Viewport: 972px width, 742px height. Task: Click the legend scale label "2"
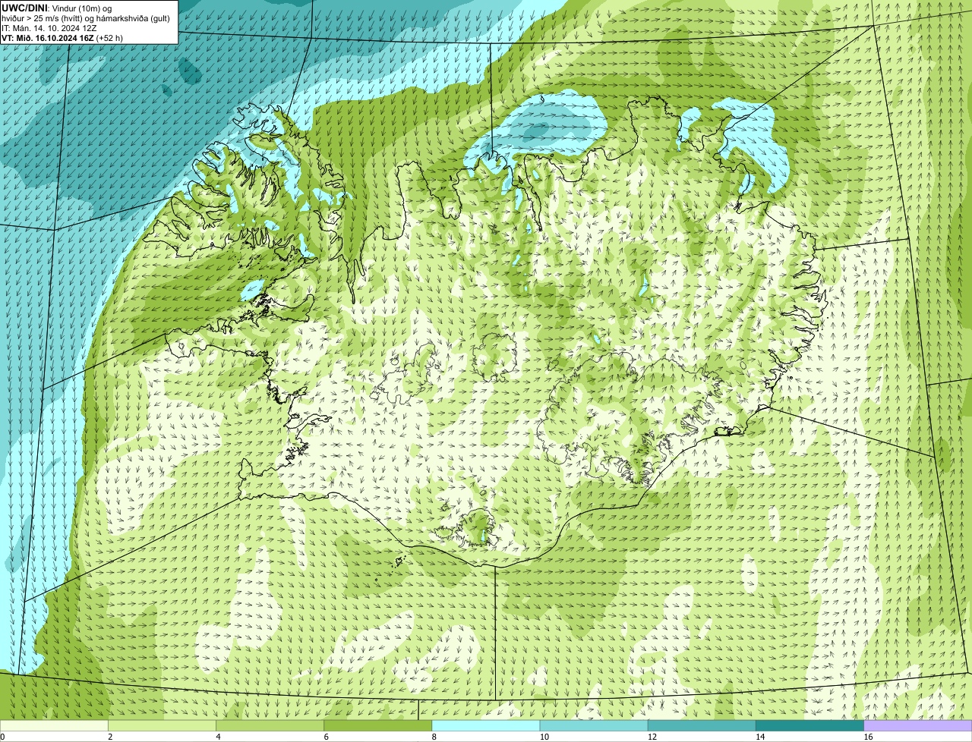pyautogui.click(x=110, y=737)
